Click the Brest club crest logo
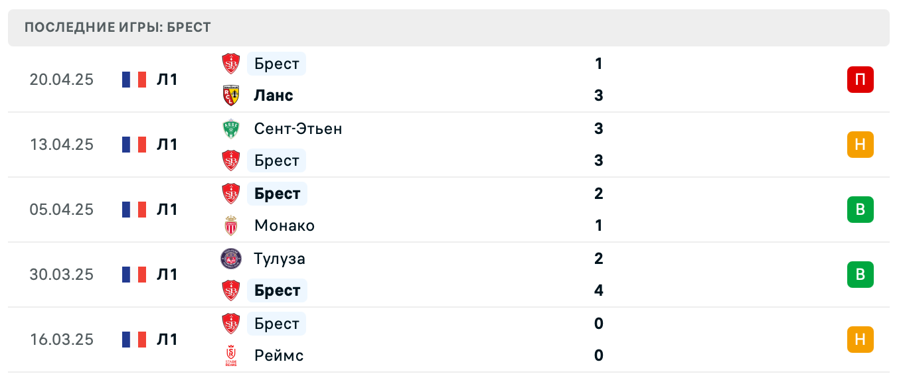 point(232,63)
